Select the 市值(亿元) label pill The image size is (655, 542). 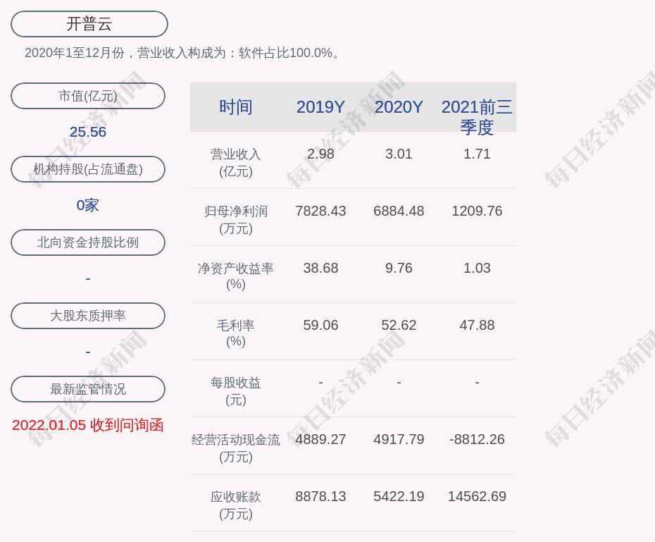88,96
